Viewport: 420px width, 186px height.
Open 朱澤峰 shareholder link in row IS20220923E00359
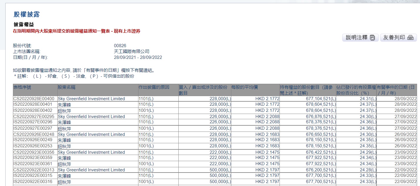pos(64,158)
